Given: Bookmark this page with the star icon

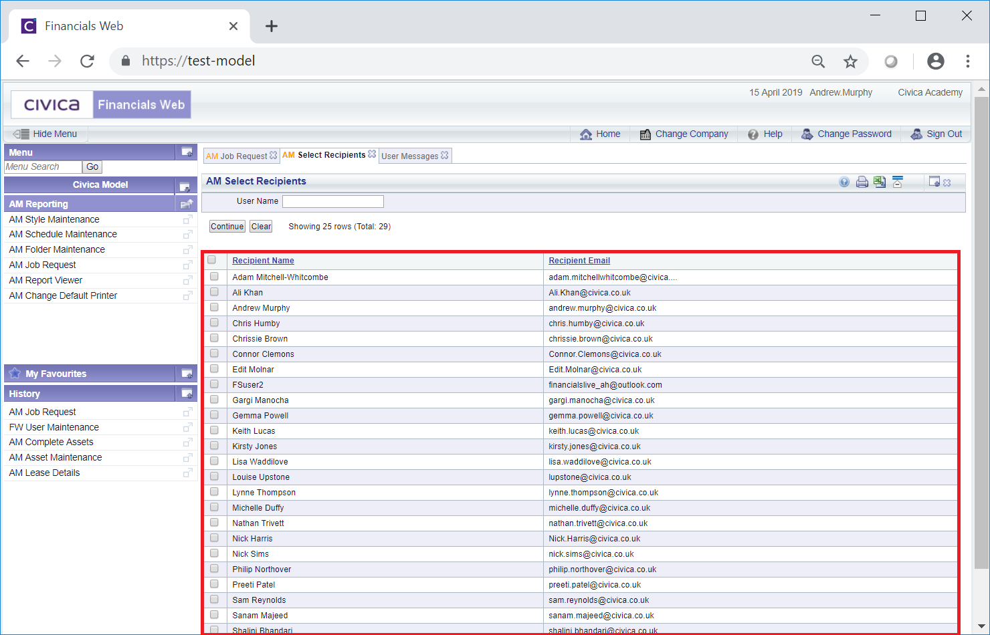Looking at the screenshot, I should [x=850, y=61].
